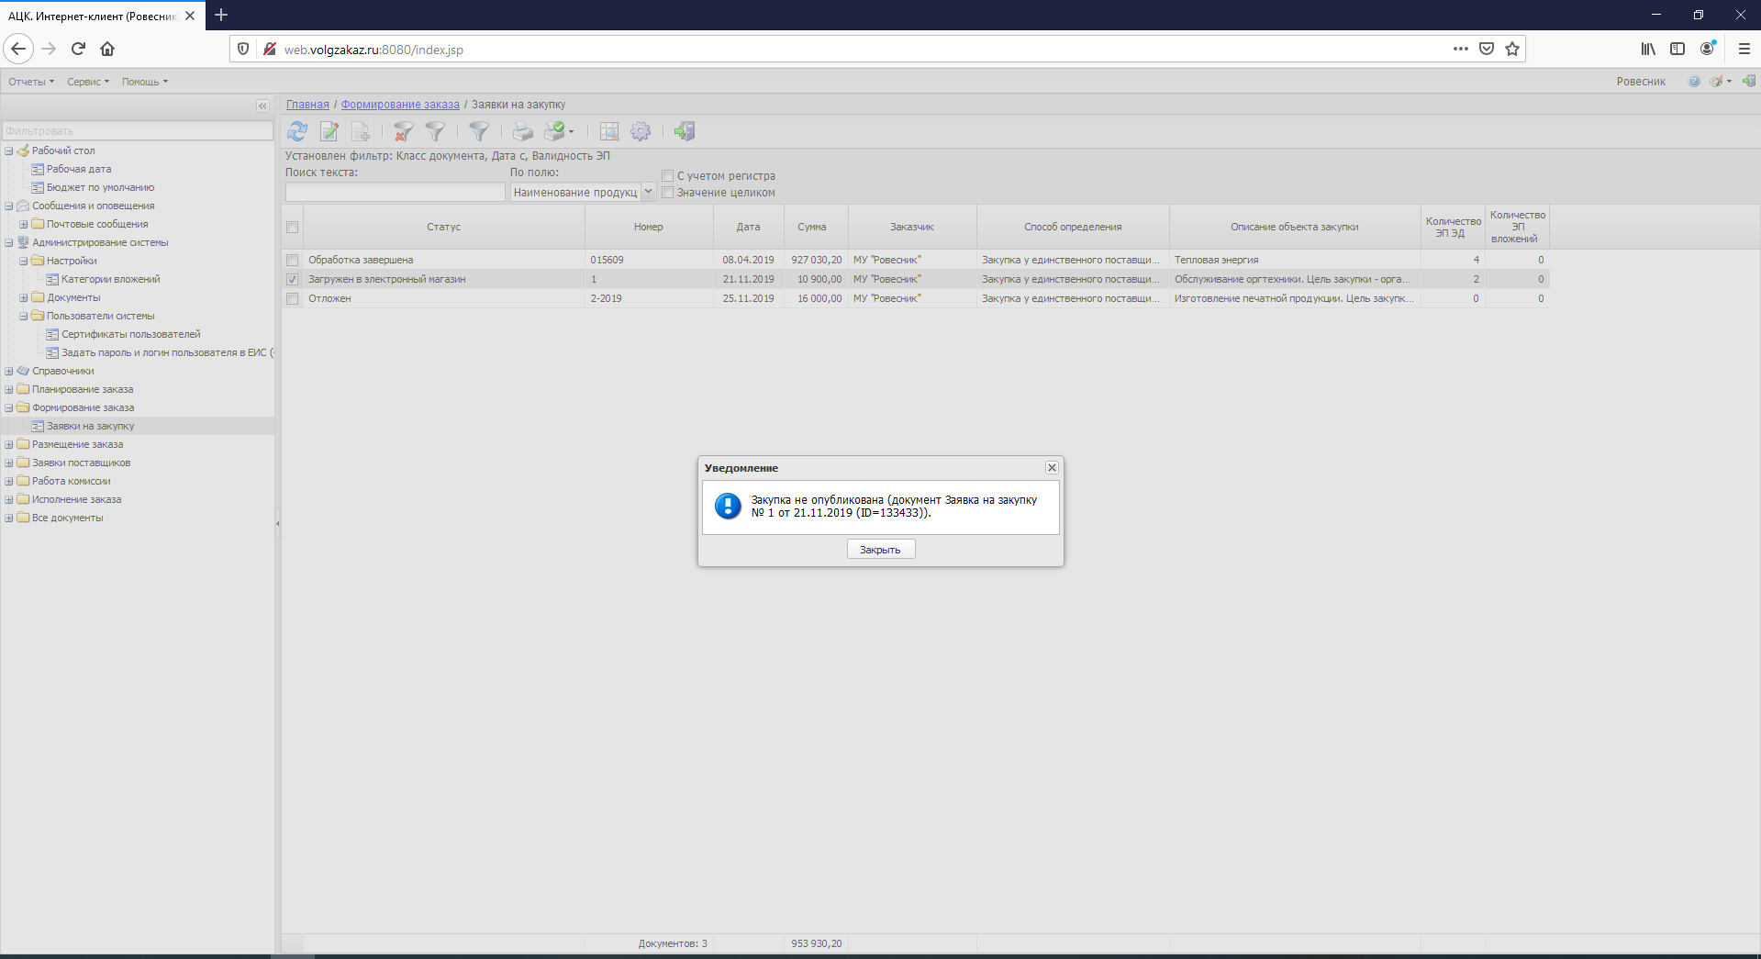
Task: Click the blue help question mark icon
Action: coord(1694,82)
